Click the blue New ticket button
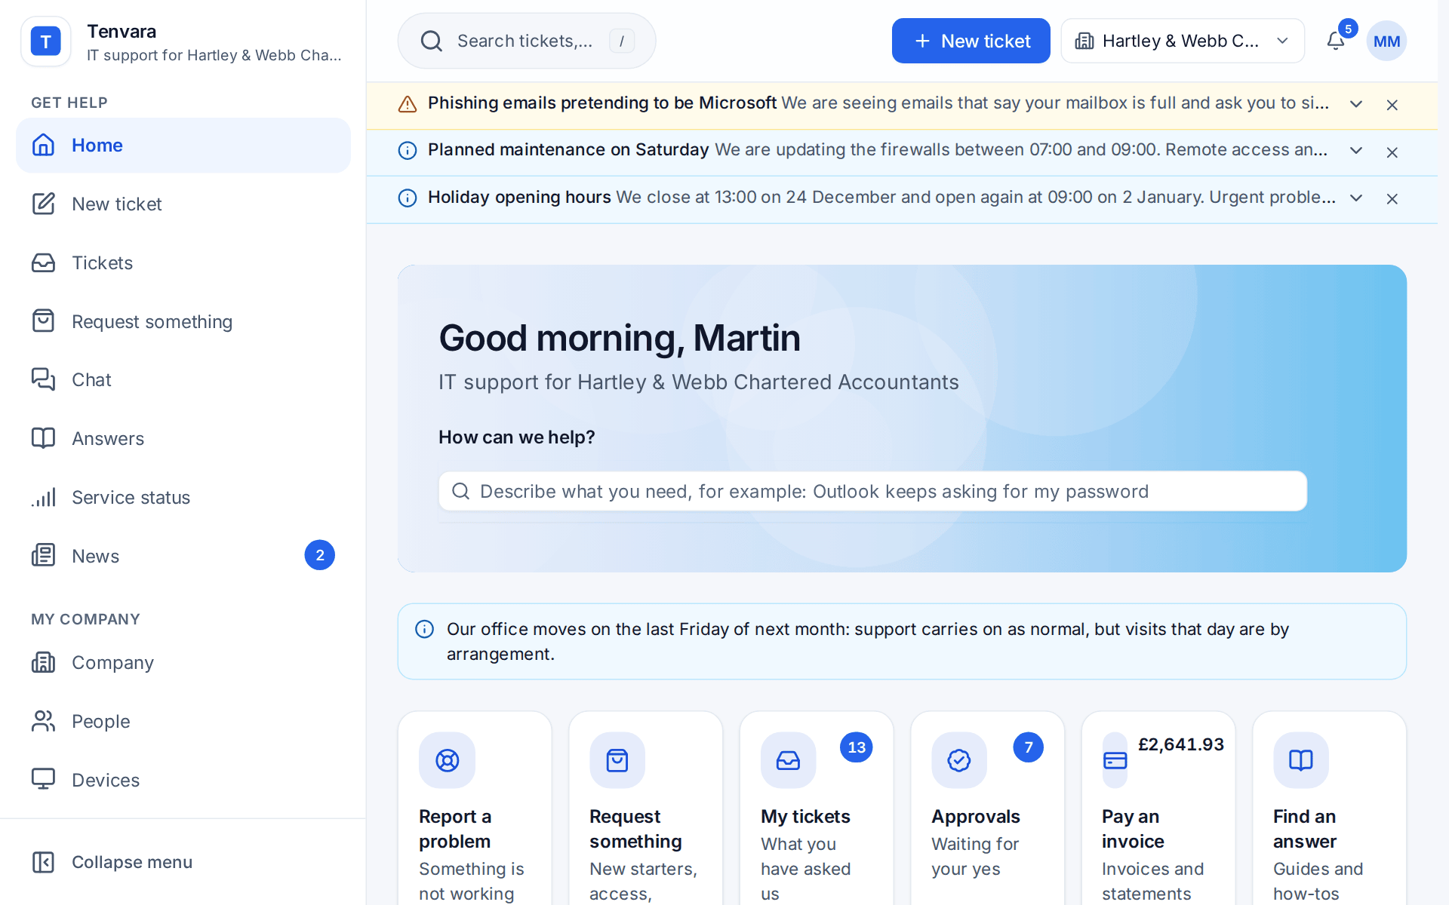 pyautogui.click(x=971, y=41)
